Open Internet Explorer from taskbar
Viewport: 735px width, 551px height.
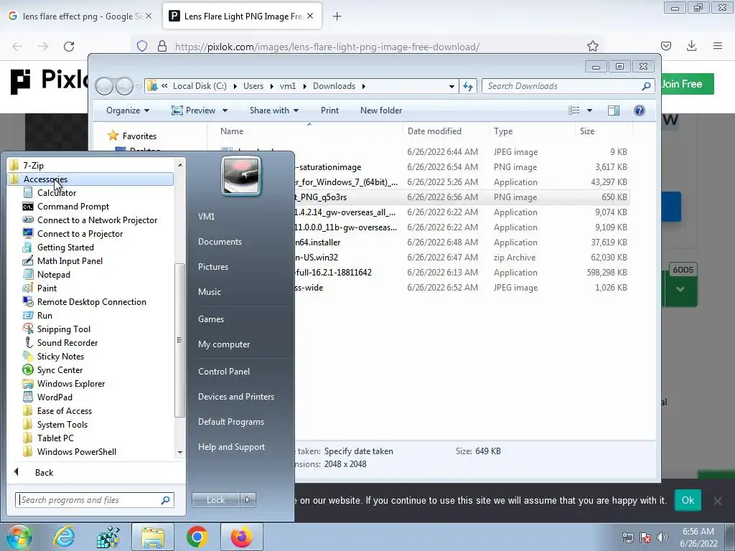[x=64, y=537]
